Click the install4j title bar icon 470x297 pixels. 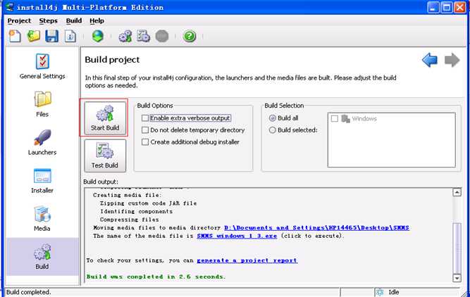10,7
